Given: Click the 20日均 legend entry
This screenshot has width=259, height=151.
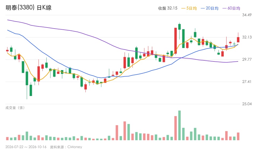Looking at the screenshot, I should (x=210, y=8).
